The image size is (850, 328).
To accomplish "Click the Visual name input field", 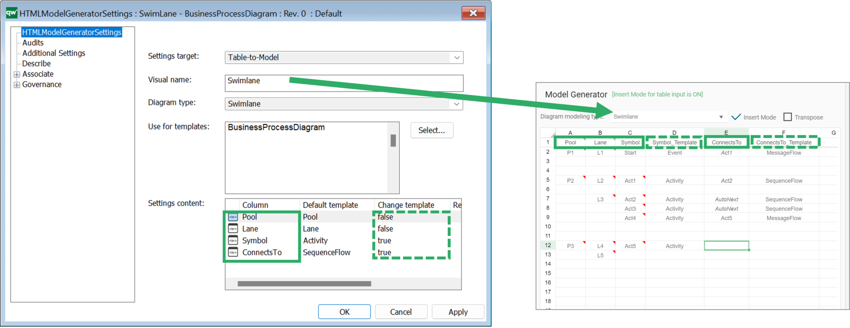I will point(344,83).
